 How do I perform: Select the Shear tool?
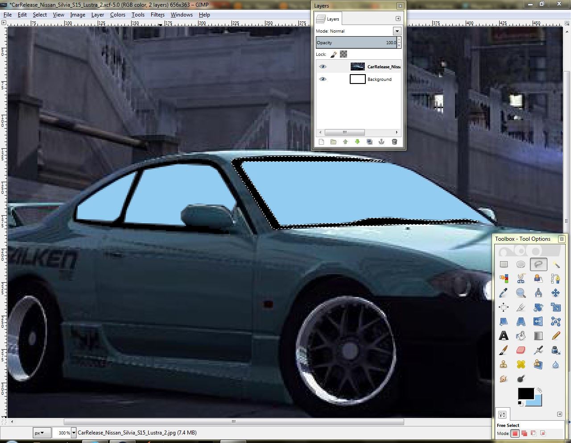tap(504, 322)
